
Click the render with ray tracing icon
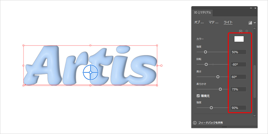click(x=250, y=23)
